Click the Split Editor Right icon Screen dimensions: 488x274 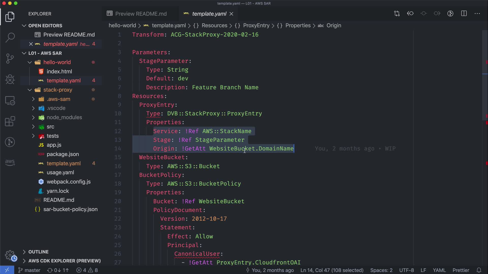pyautogui.click(x=464, y=13)
